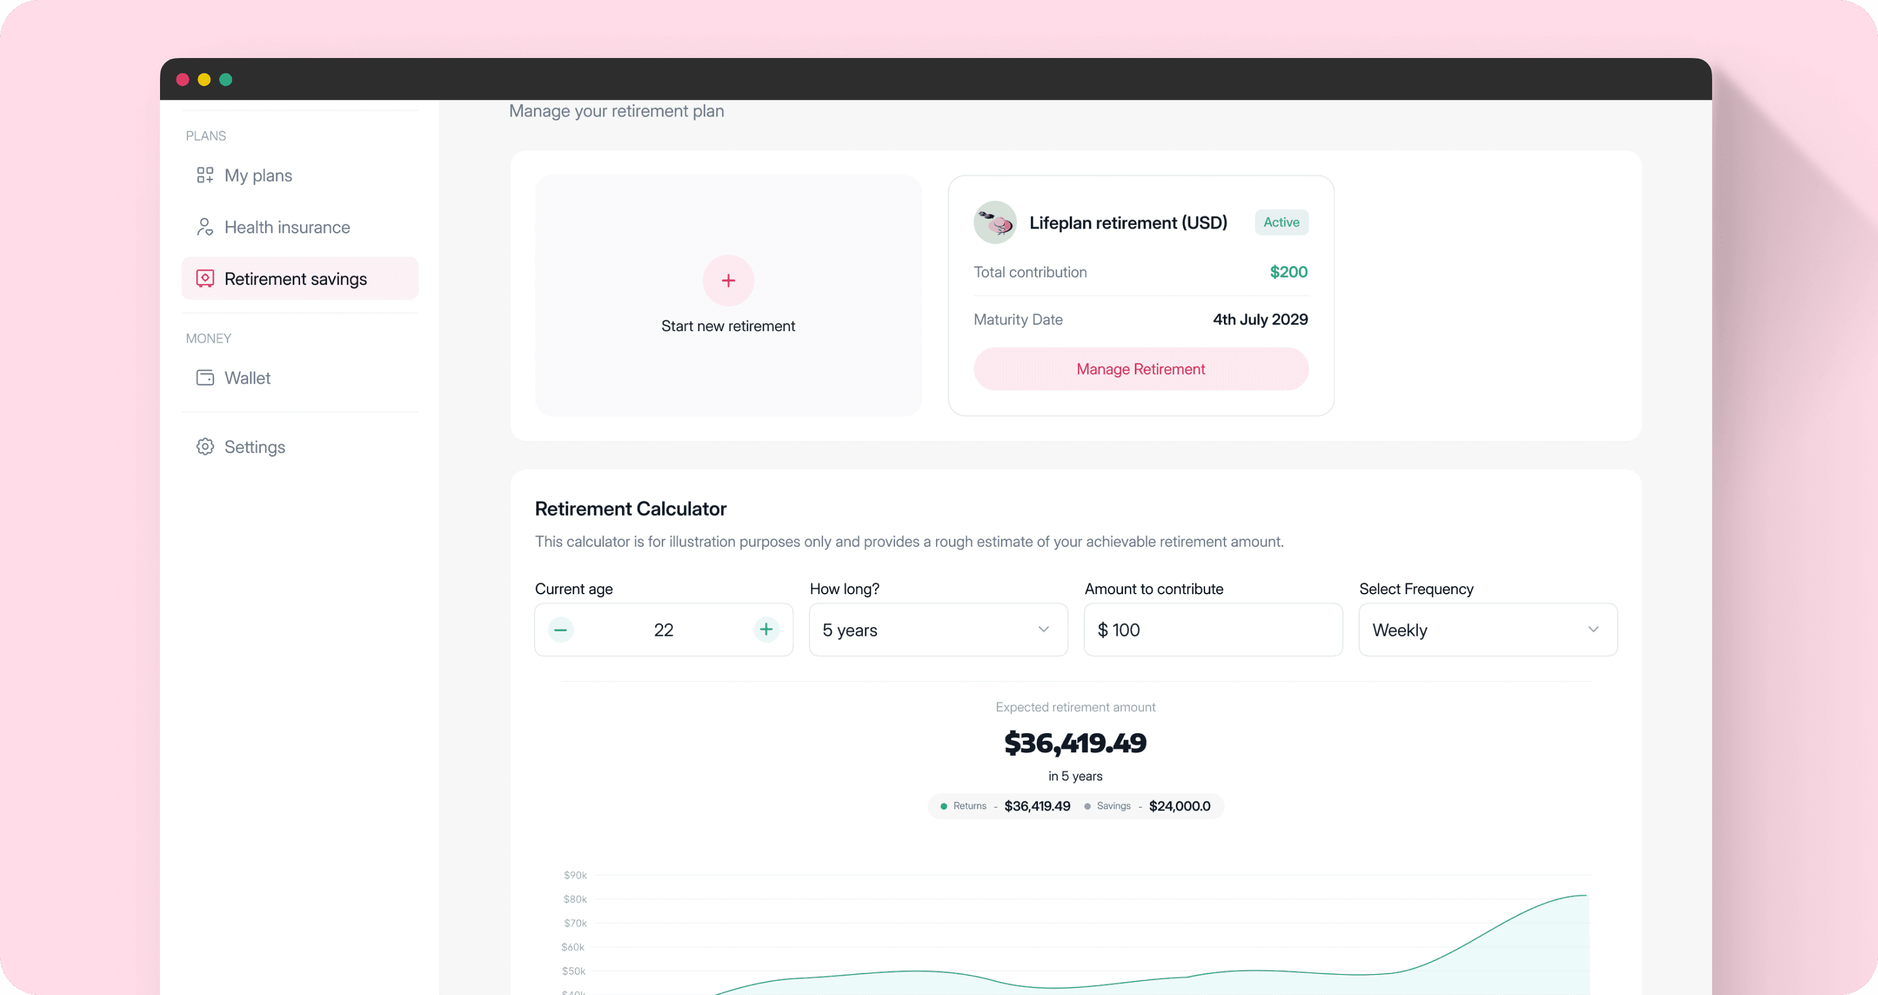
Task: Click the $60k chart axis label
Action: tap(573, 947)
